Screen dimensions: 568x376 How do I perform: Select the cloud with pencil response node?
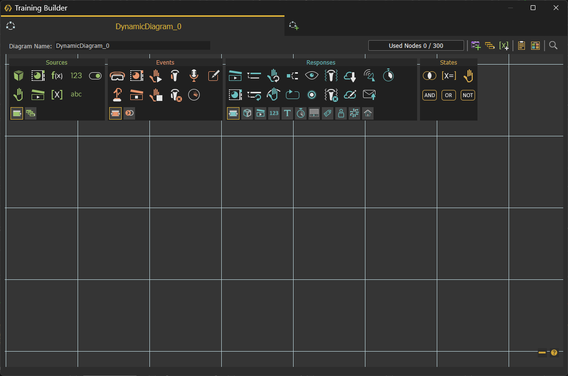click(x=350, y=95)
